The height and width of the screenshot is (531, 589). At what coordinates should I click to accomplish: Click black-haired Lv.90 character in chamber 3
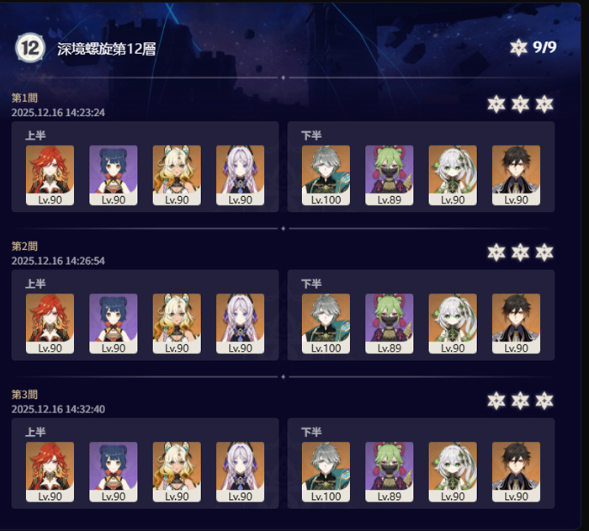tap(516, 472)
